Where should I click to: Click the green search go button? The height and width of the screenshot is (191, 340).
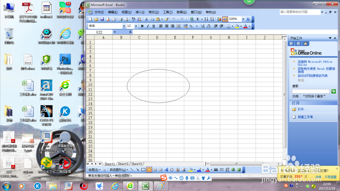334,91
